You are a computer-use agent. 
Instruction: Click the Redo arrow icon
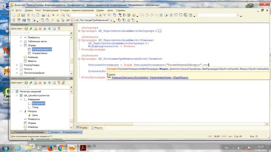click(x=58, y=15)
